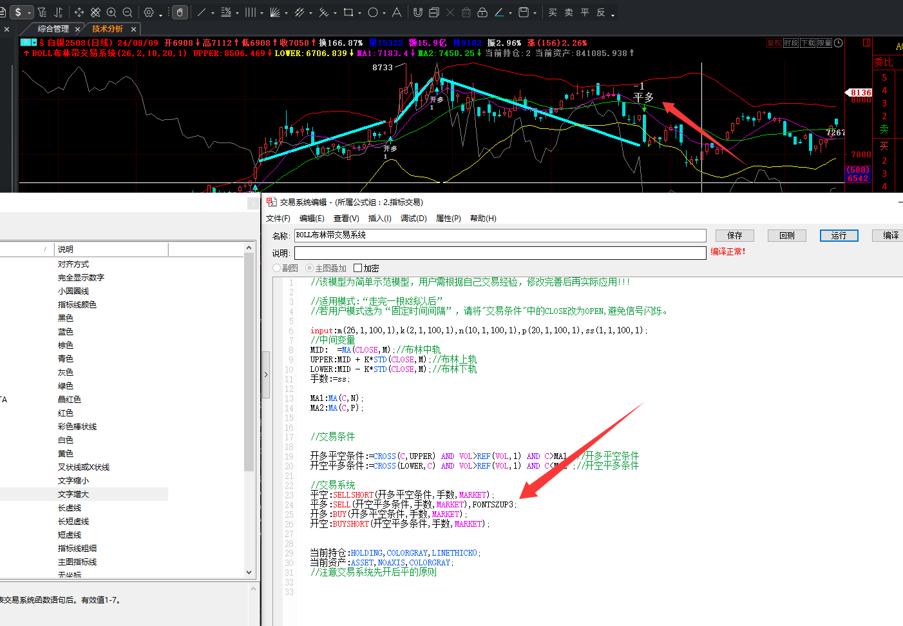Click the 说明 description input field
903x626 pixels.
(x=500, y=253)
